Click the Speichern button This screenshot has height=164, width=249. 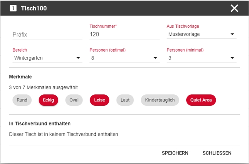point(175,153)
